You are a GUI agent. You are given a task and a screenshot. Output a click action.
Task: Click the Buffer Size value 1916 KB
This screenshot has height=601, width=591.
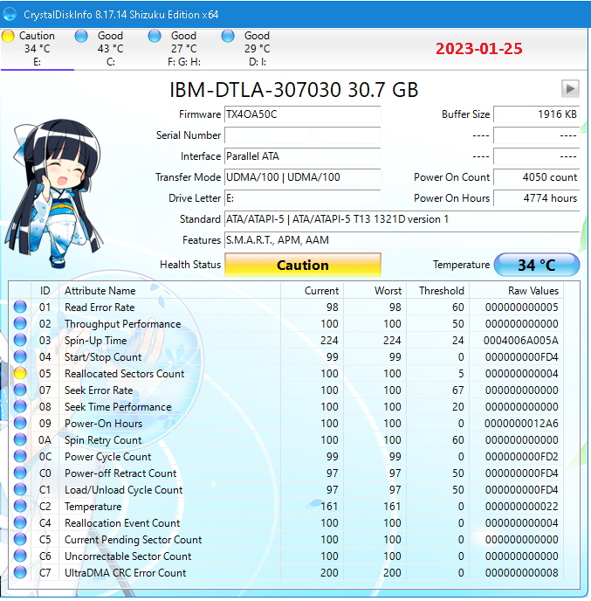pyautogui.click(x=537, y=114)
